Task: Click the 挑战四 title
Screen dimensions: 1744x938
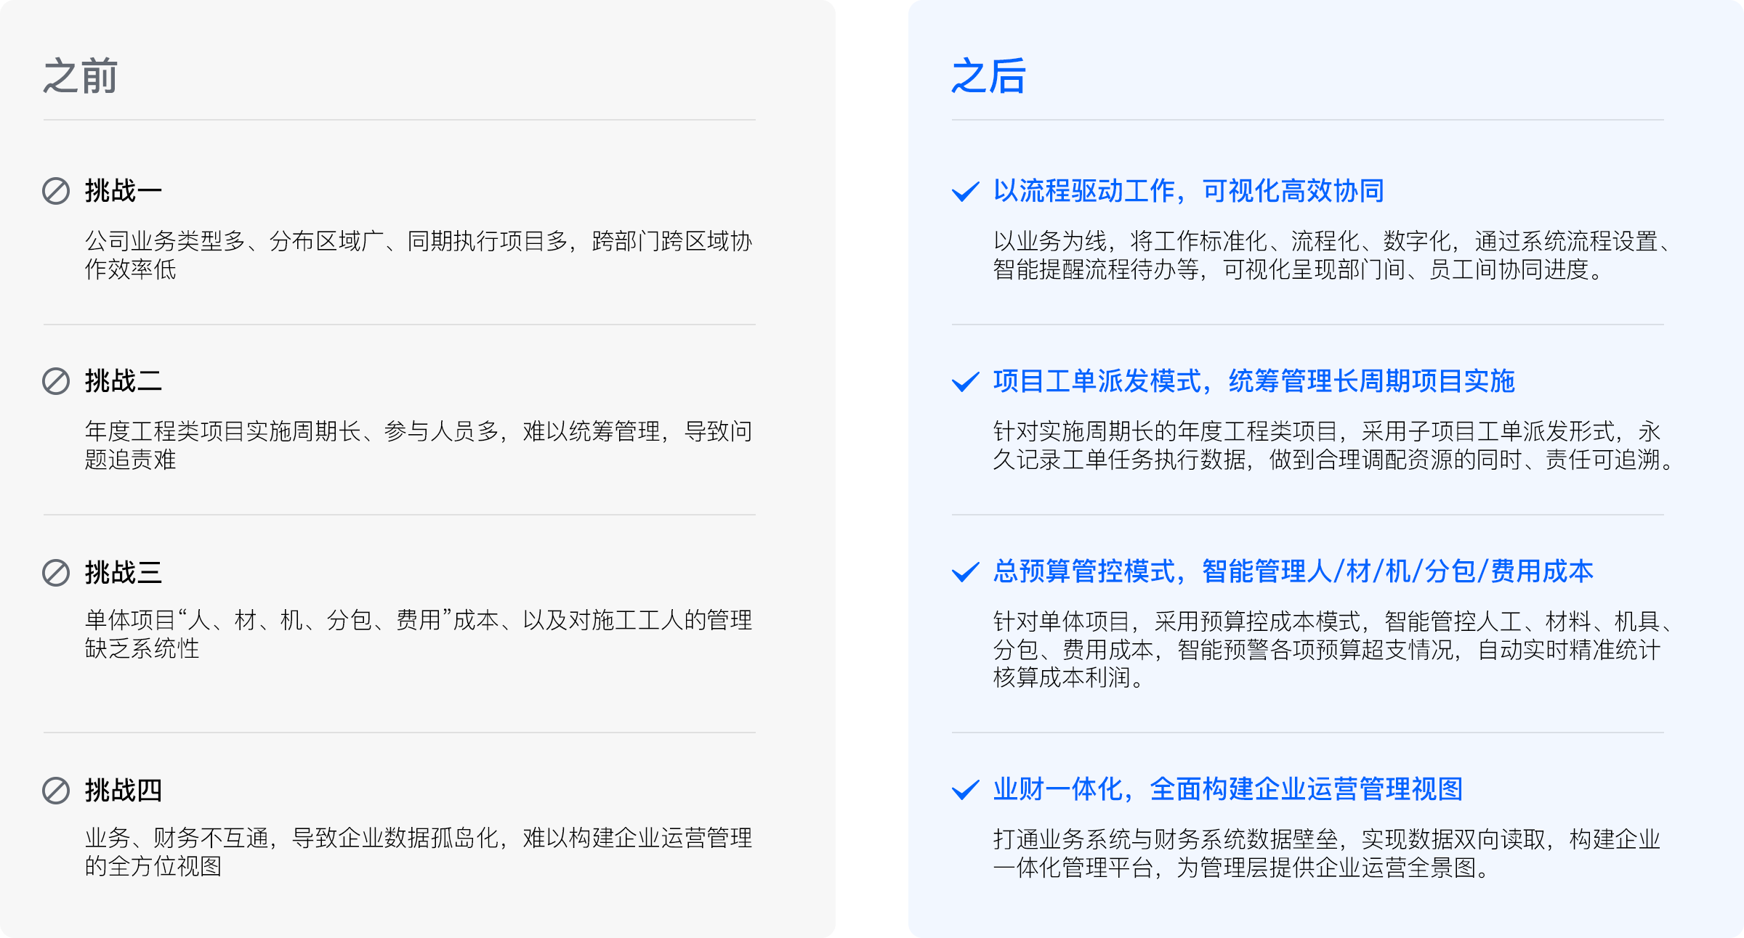Action: pos(124,791)
